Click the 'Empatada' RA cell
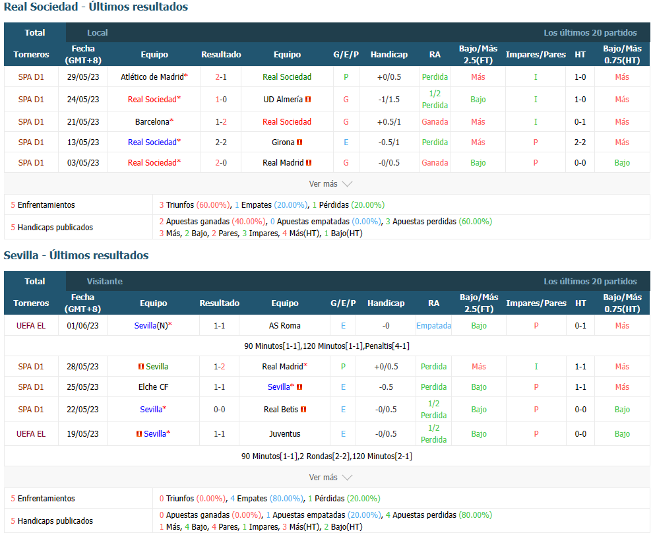This screenshot has height=533, width=653. [x=433, y=326]
